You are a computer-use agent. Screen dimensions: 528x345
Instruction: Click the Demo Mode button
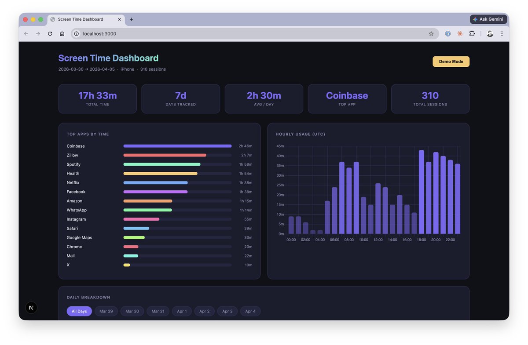point(451,62)
